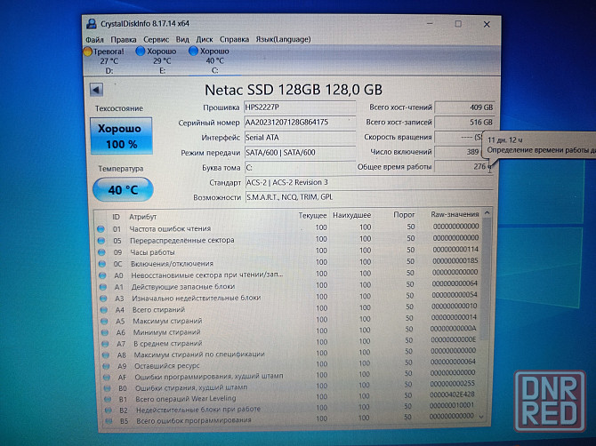Click status dot of attribute 01 Частота ошибок чтения
596x446 pixels.
pyautogui.click(x=101, y=229)
